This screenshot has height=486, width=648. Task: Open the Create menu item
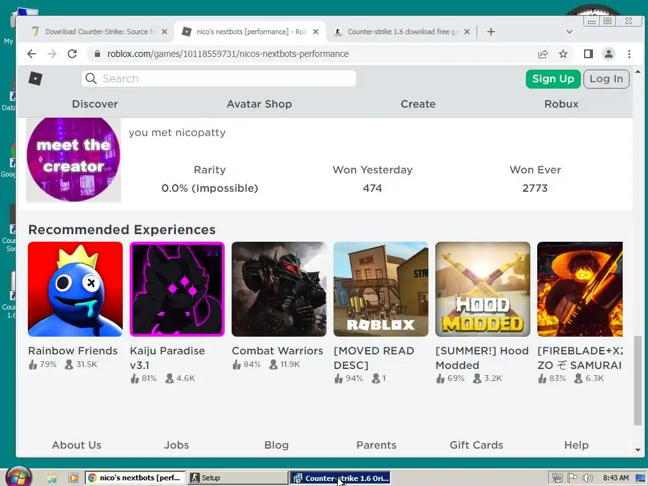(x=418, y=104)
